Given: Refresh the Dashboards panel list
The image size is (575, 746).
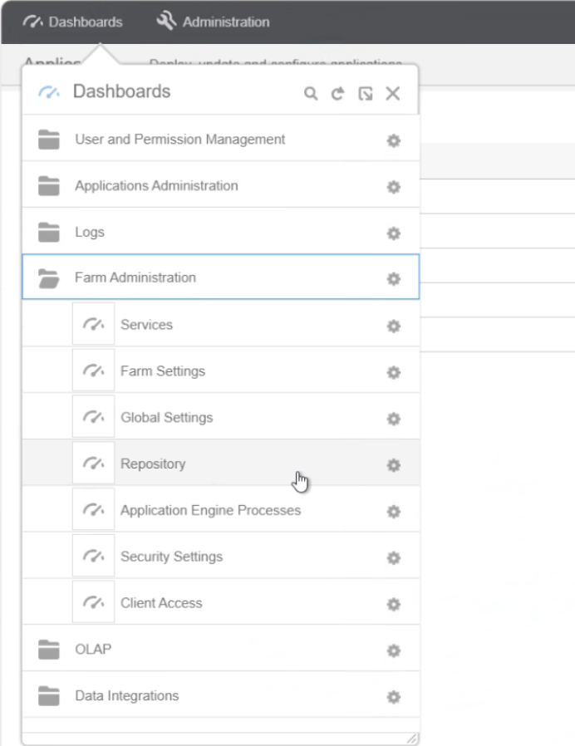Looking at the screenshot, I should coord(337,93).
